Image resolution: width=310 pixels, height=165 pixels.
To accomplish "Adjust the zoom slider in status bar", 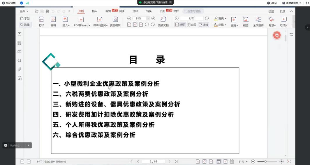I will coord(265,161).
